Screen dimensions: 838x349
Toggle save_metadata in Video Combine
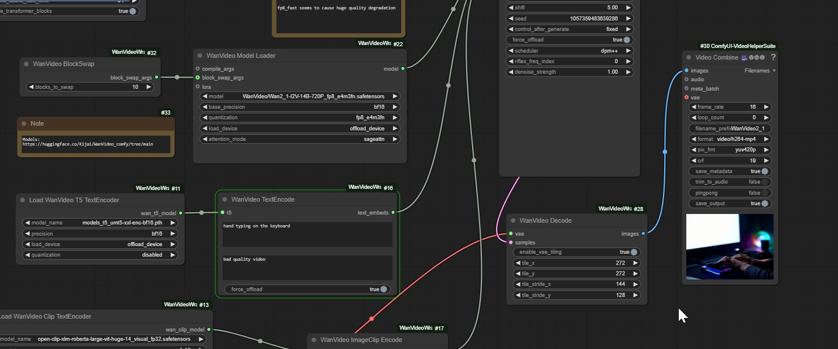click(764, 171)
